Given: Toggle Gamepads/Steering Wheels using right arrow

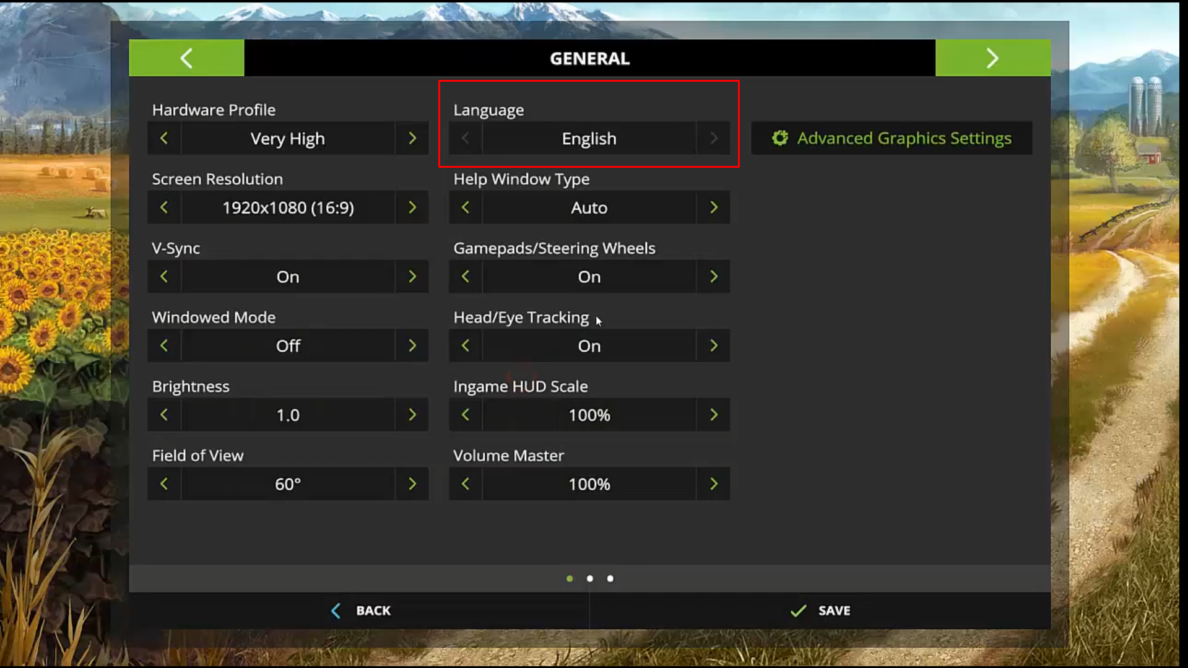Looking at the screenshot, I should 714,277.
